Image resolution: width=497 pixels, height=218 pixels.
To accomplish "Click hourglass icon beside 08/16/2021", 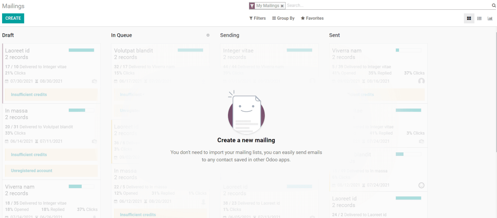I will tap(364, 81).
